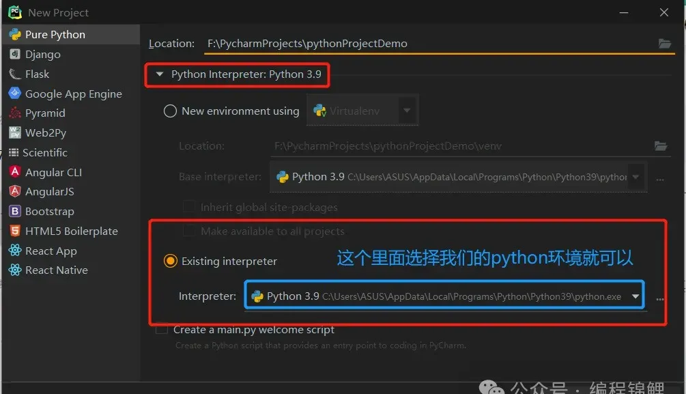
Task: Select the Existing interpreter radio button
Action: click(170, 261)
